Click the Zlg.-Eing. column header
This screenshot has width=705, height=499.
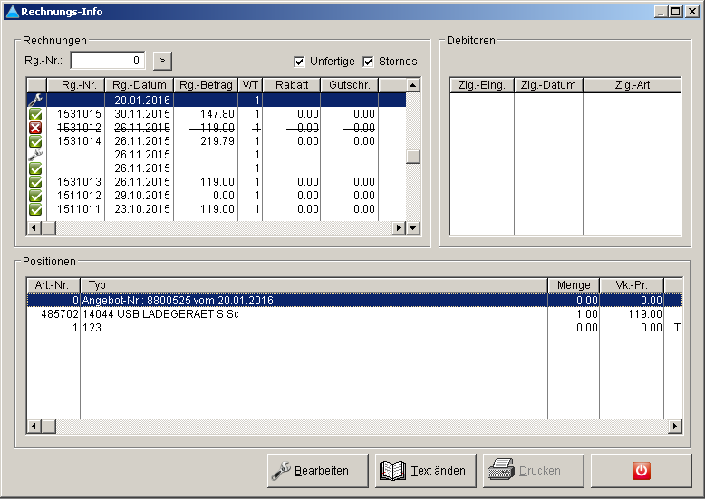(482, 85)
